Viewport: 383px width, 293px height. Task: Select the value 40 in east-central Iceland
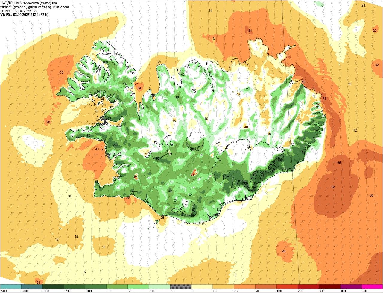point(246,127)
